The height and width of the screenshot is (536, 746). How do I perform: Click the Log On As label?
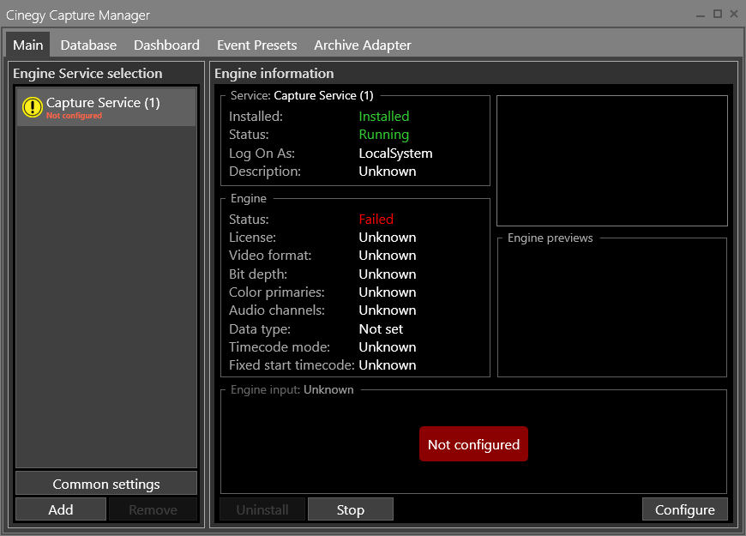click(x=262, y=154)
